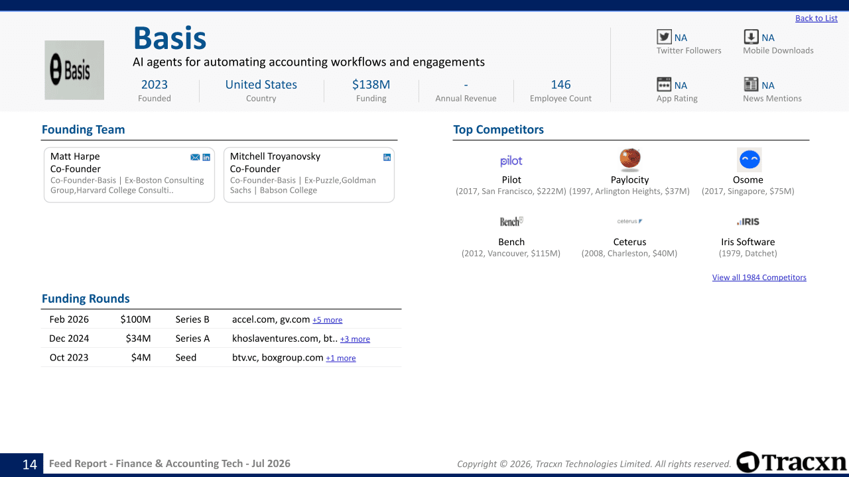Open Mitchell Troyanovsky's LinkedIn icon

387,157
